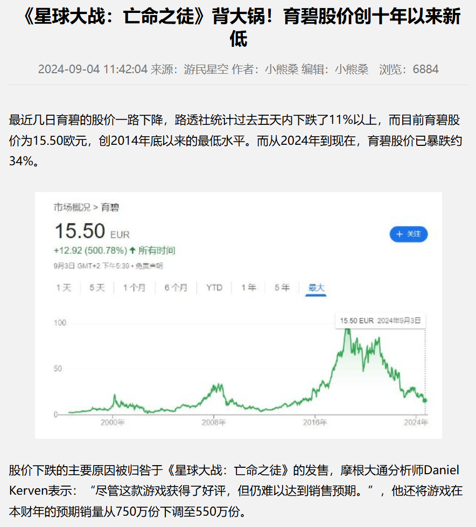Click the editor name after 编辑：
This screenshot has width=476, height=527.
tap(352, 69)
